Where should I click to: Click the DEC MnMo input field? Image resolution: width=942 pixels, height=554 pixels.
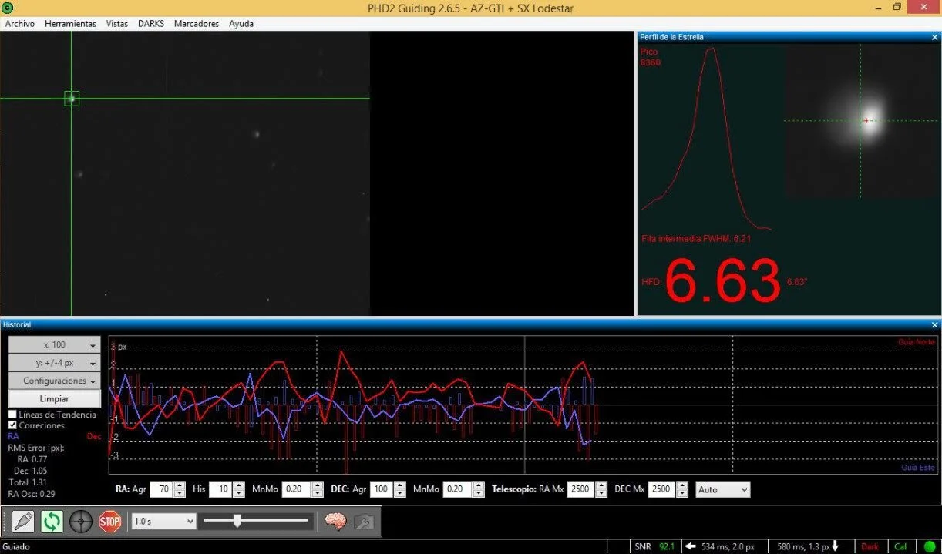coord(458,489)
